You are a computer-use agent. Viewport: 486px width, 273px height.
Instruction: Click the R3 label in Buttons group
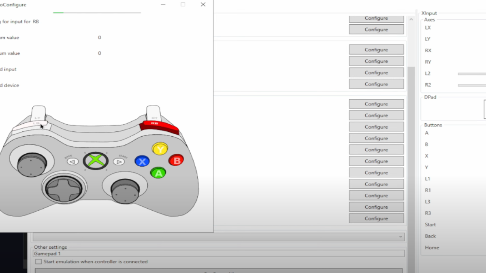coord(428,213)
